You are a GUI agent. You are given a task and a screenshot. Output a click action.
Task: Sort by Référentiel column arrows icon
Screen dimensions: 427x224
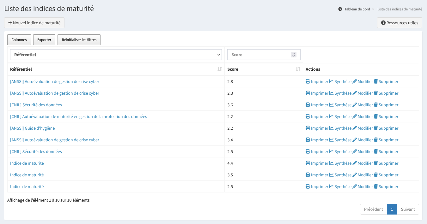(x=220, y=69)
